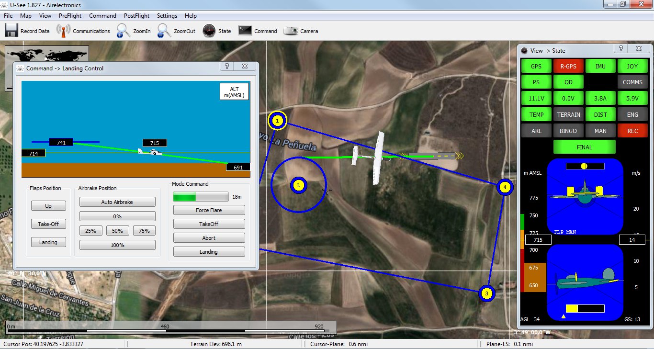Open the Command terminal icon
654x349 pixels.
[245, 31]
